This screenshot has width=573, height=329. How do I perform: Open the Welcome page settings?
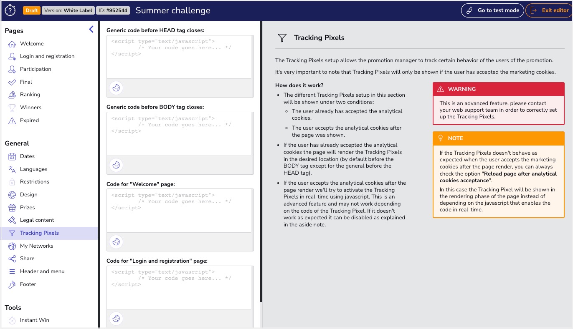[32, 44]
